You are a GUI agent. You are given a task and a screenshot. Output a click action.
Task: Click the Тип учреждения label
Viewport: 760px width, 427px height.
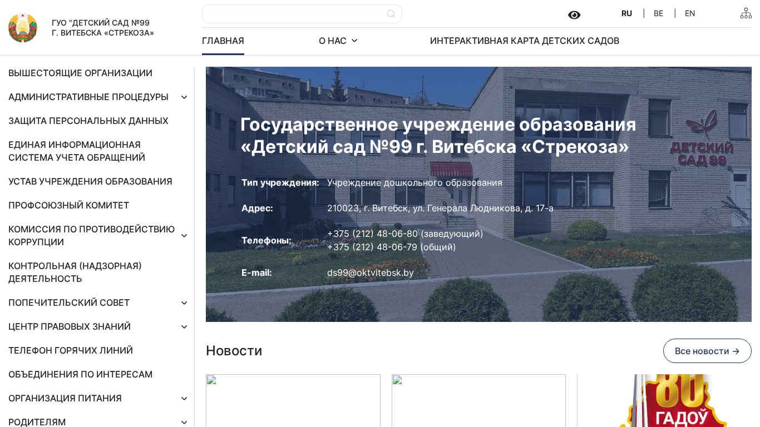280,182
